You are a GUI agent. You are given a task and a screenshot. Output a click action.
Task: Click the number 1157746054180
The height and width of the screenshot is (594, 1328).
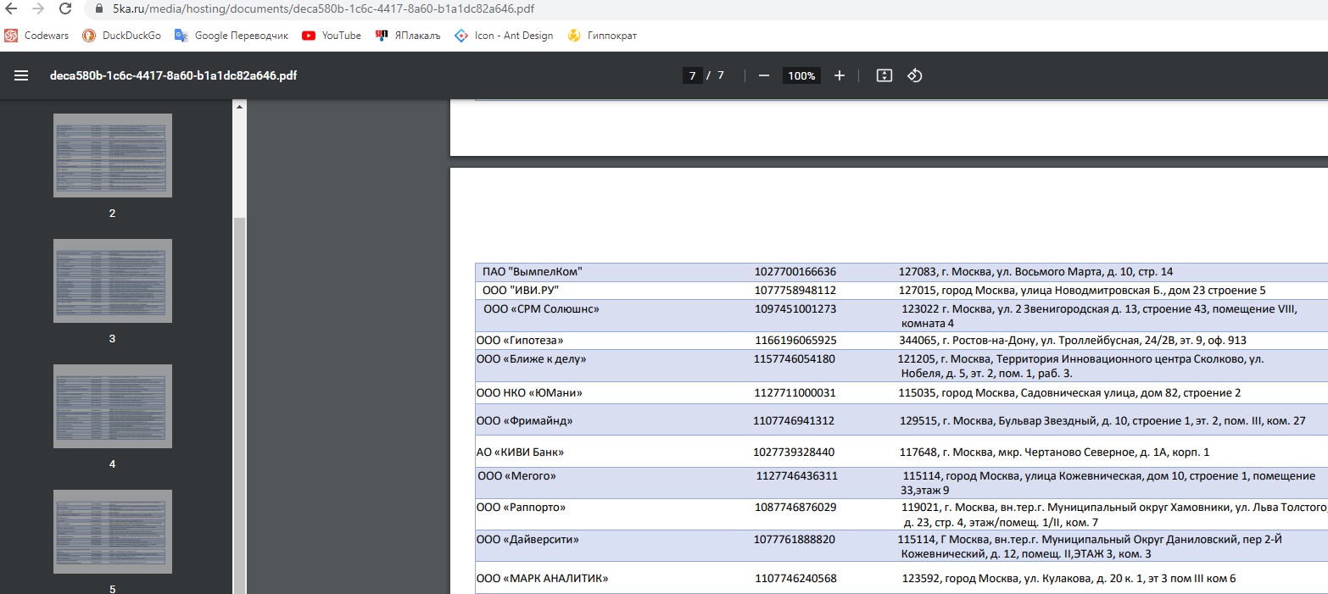click(795, 359)
